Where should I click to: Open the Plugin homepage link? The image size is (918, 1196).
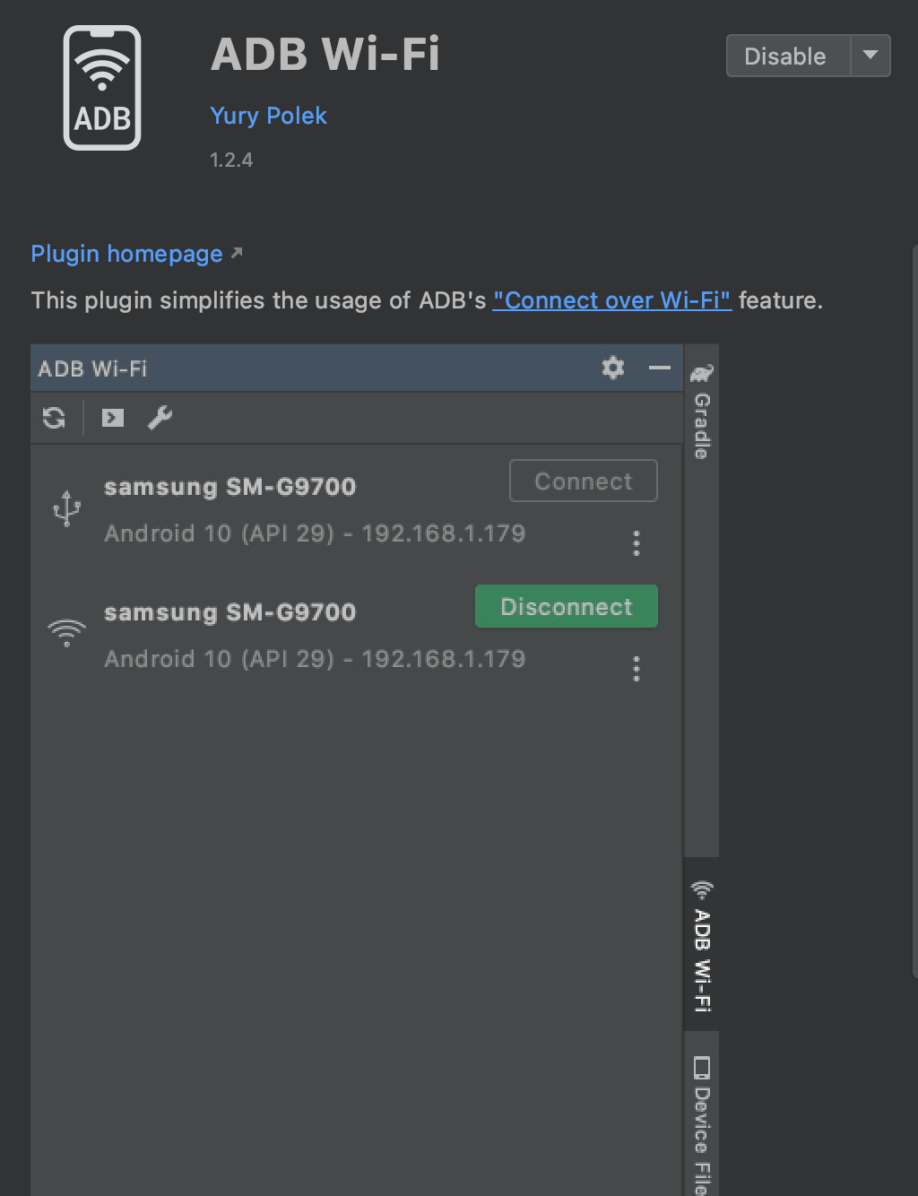click(x=126, y=254)
